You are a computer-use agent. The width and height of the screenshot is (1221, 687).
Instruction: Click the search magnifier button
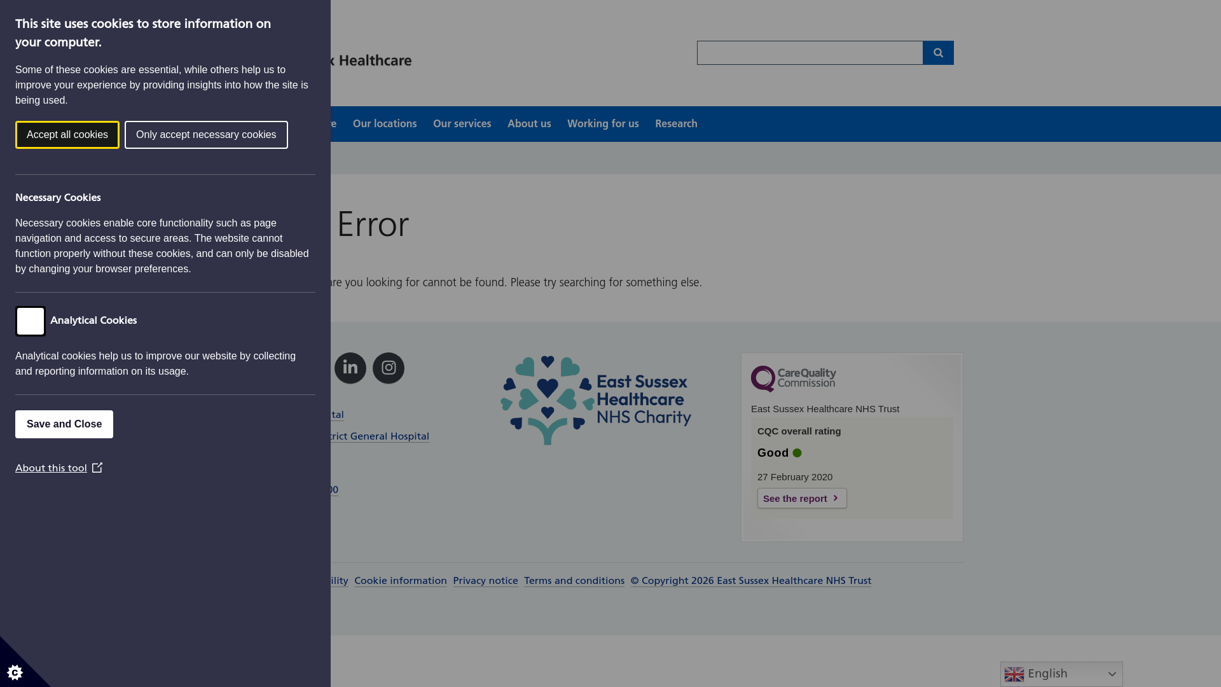(938, 53)
